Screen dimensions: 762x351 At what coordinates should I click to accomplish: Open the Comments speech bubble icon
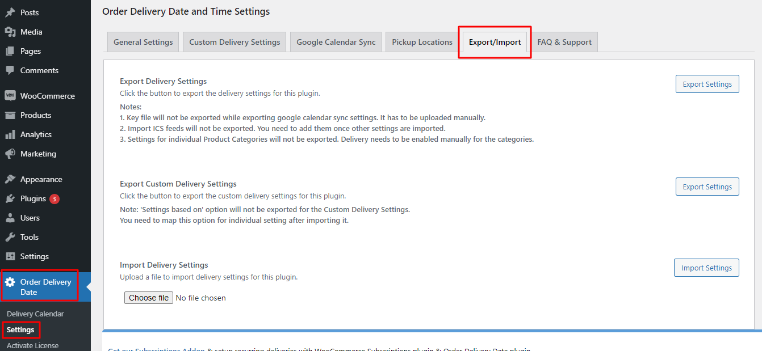pyautogui.click(x=12, y=70)
